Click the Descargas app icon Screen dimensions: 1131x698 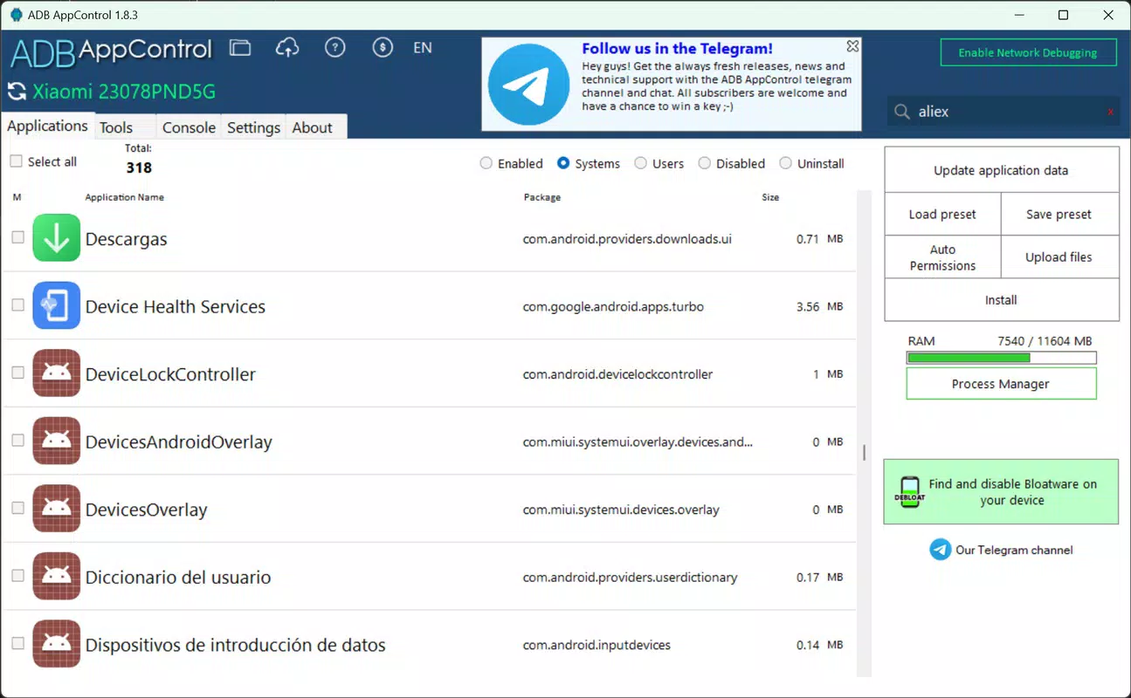coord(57,238)
